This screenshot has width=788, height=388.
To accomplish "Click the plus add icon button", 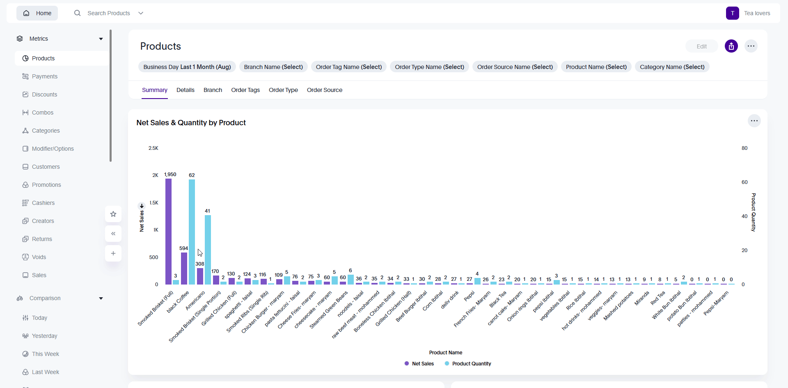I will point(113,253).
